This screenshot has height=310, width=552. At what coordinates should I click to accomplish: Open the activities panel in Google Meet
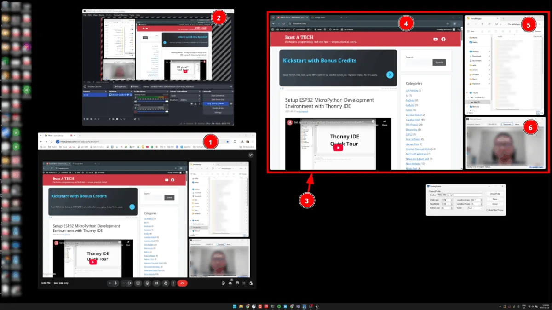(245, 283)
